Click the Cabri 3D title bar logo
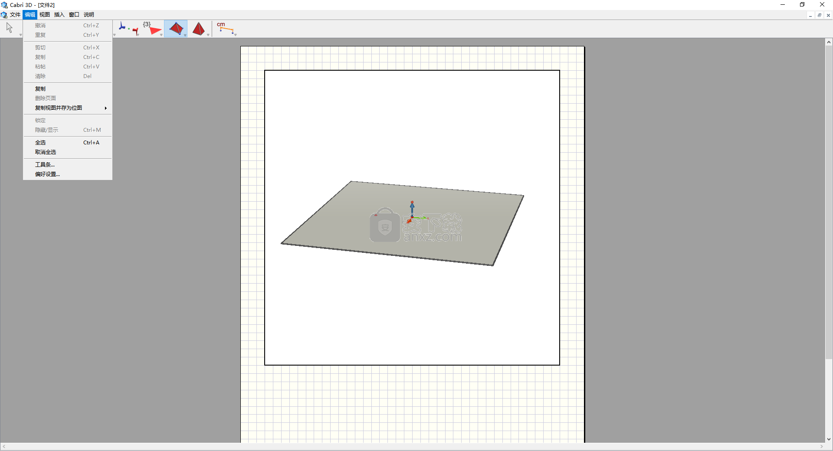This screenshot has width=833, height=451. tap(4, 5)
